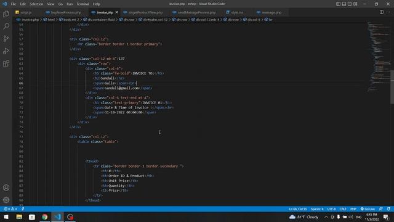The image size is (394, 222).
Task: Click the weather widget showing Cloudy
Action: point(304,217)
